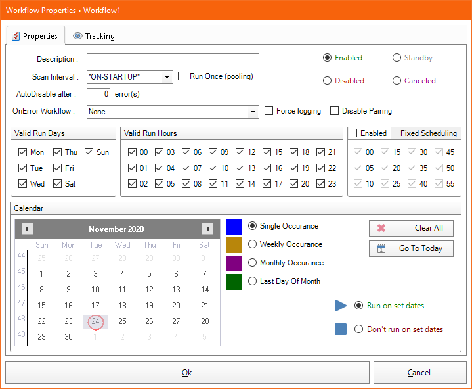Select November 15 in the calendar
The image size is (472, 389).
[41, 306]
